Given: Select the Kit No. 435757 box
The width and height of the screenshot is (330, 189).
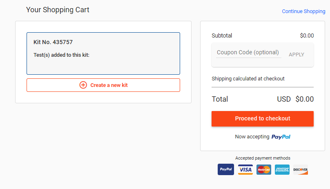Looking at the screenshot, I should point(103,53).
